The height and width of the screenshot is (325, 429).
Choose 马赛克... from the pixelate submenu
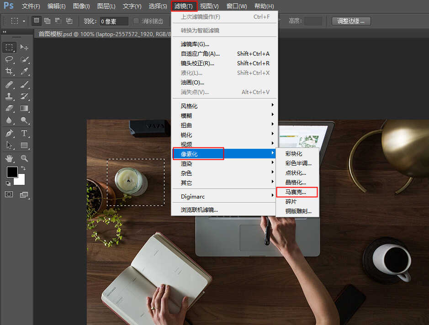pyautogui.click(x=296, y=192)
